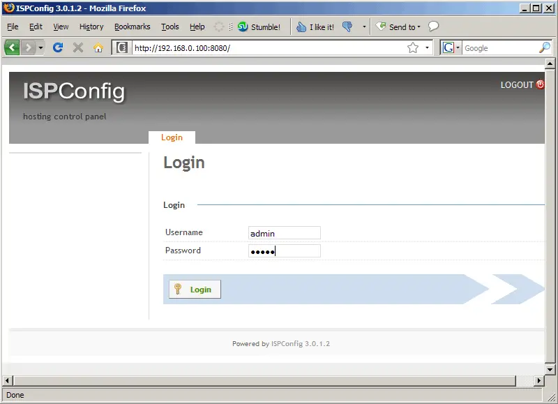Click the red logout power icon
The image size is (558, 404).
[540, 84]
